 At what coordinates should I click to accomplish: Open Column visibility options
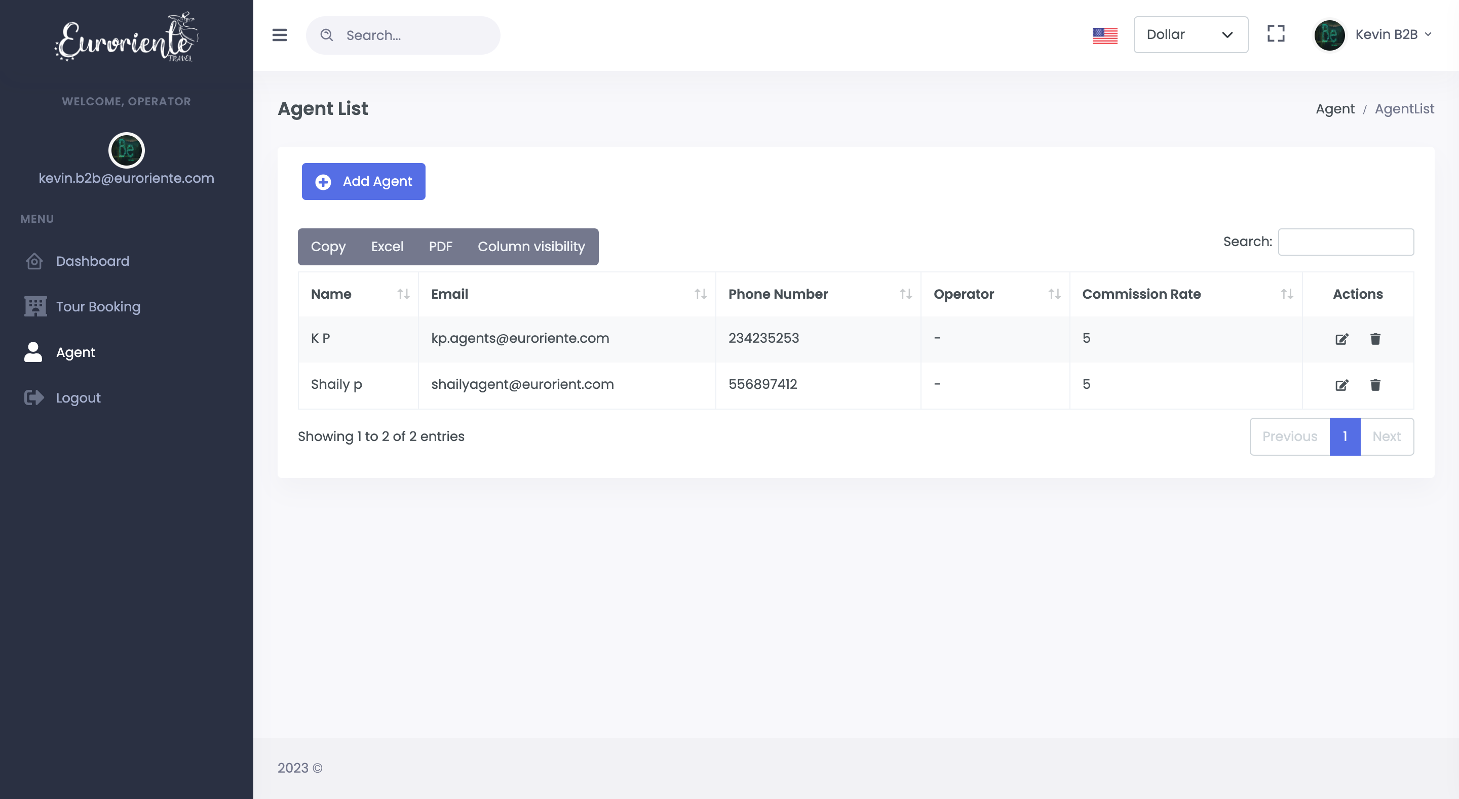531,246
